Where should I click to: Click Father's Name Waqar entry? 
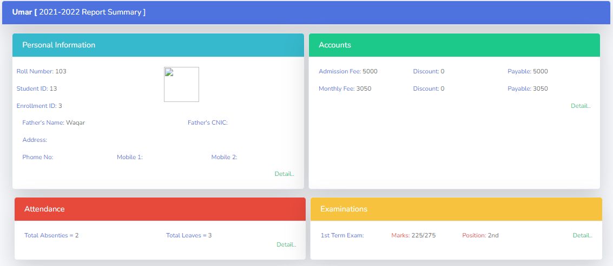[x=54, y=122]
